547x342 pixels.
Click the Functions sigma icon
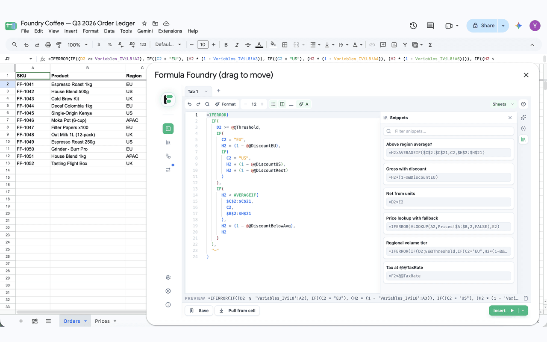point(430,44)
